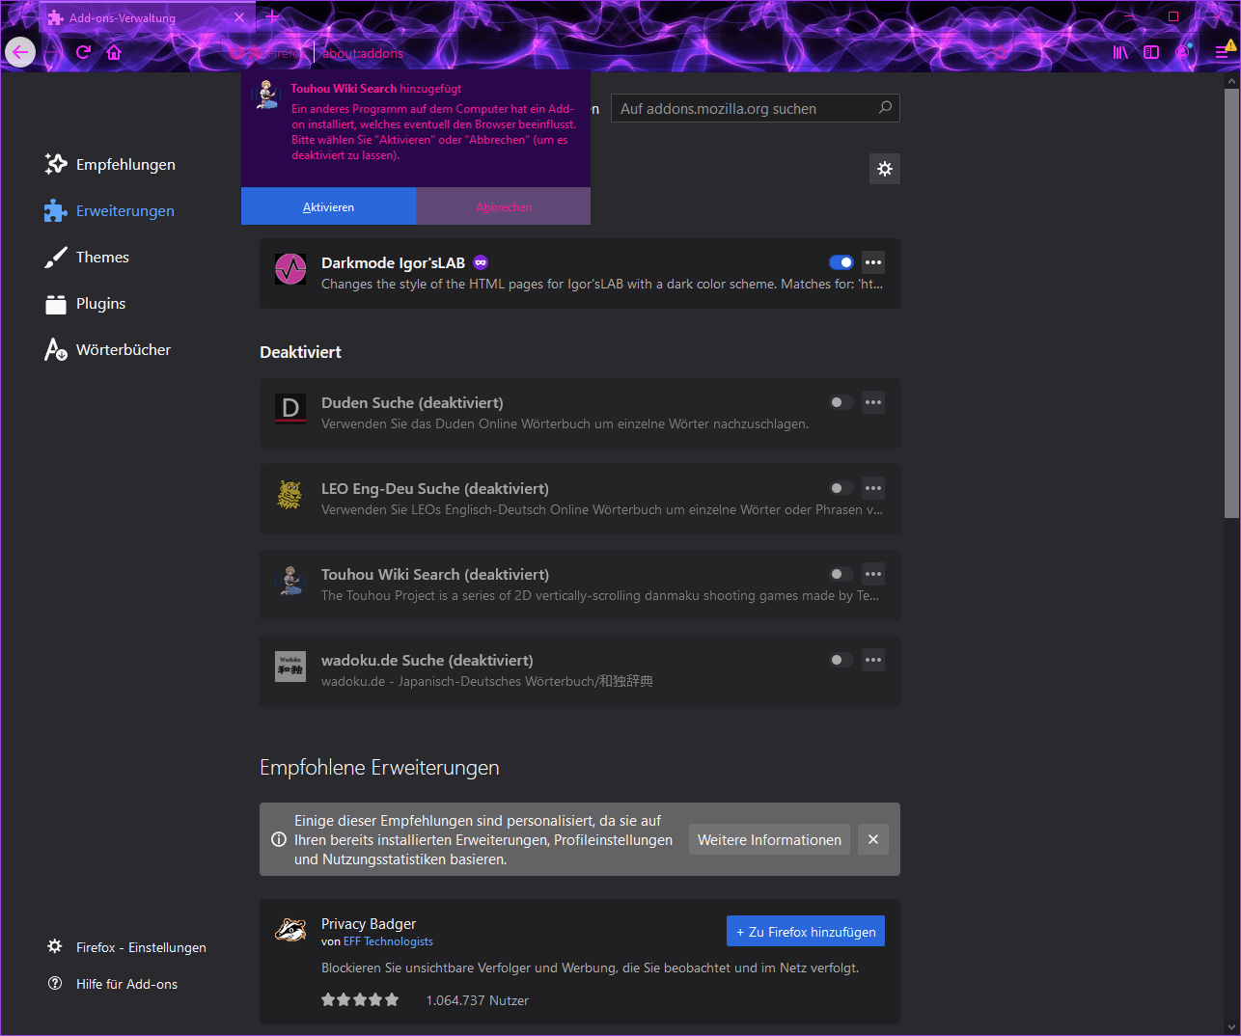This screenshot has height=1036, width=1241.
Task: Enable the Duden Suche toggle
Action: point(841,402)
